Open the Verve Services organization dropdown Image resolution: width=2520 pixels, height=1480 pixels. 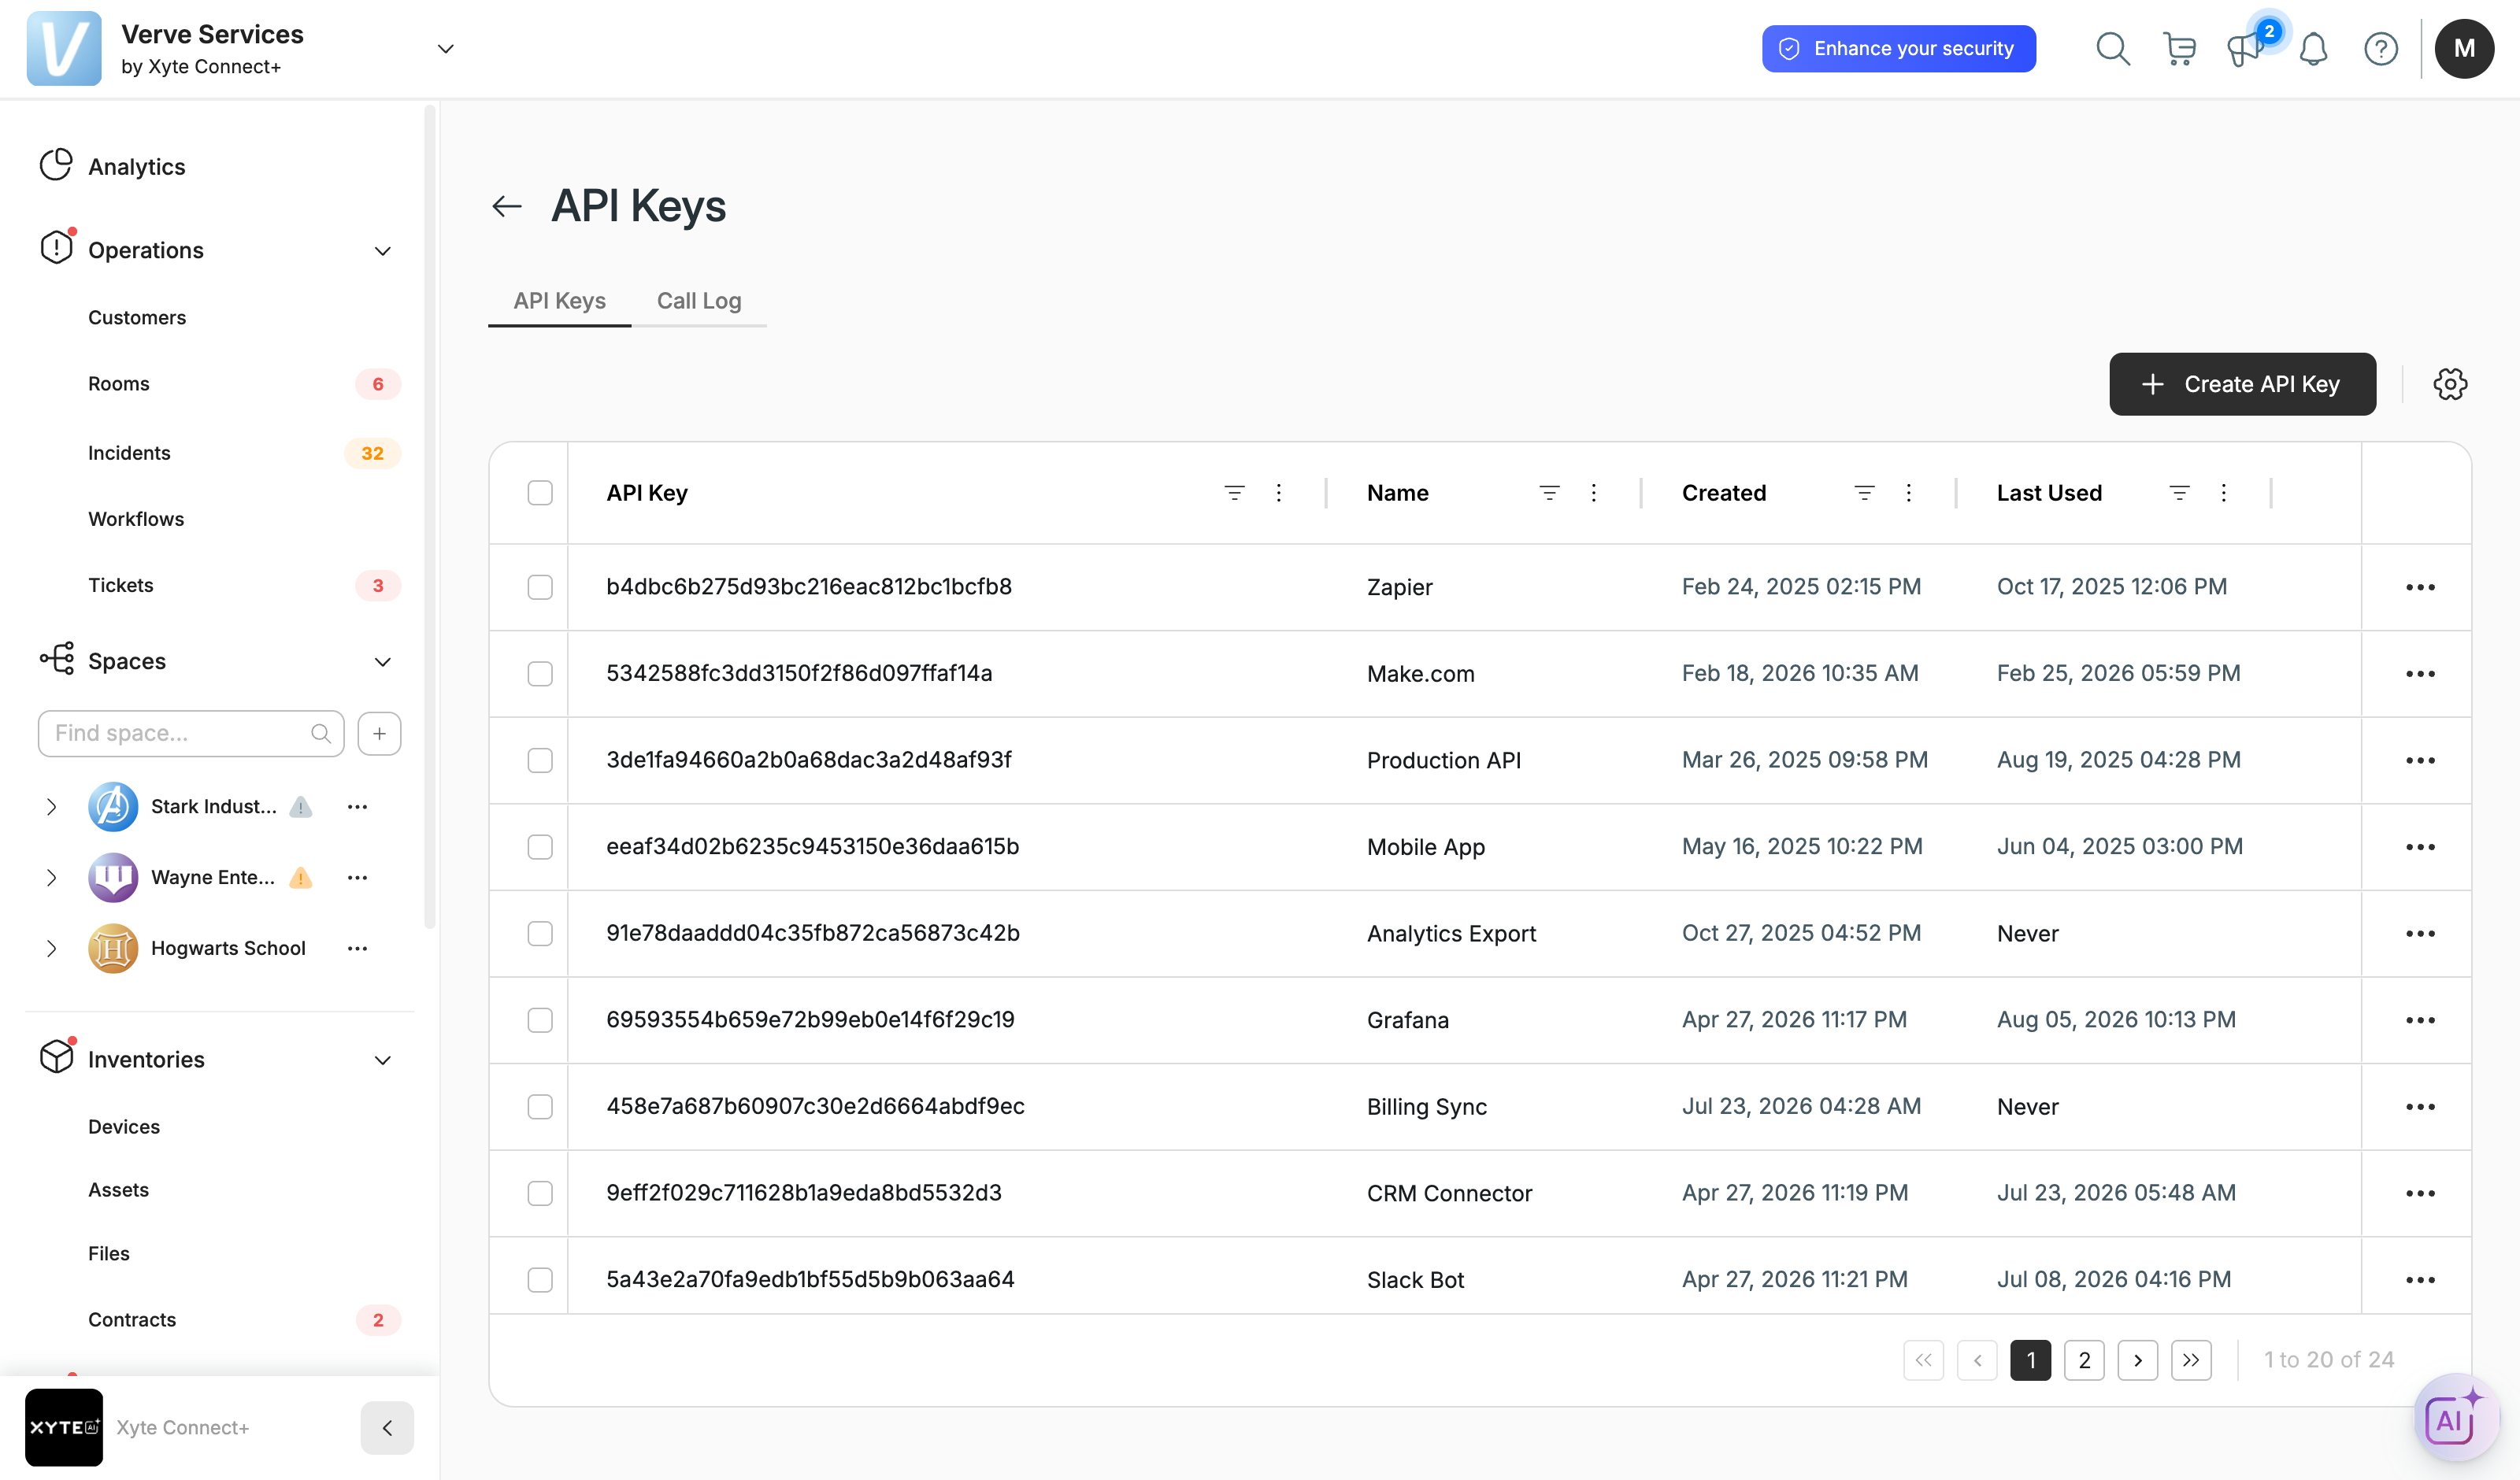click(x=446, y=48)
